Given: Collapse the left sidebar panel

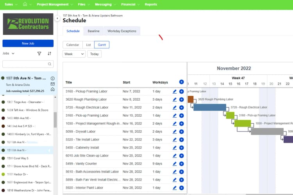Looking at the screenshot, I should pyautogui.click(x=57, y=18).
